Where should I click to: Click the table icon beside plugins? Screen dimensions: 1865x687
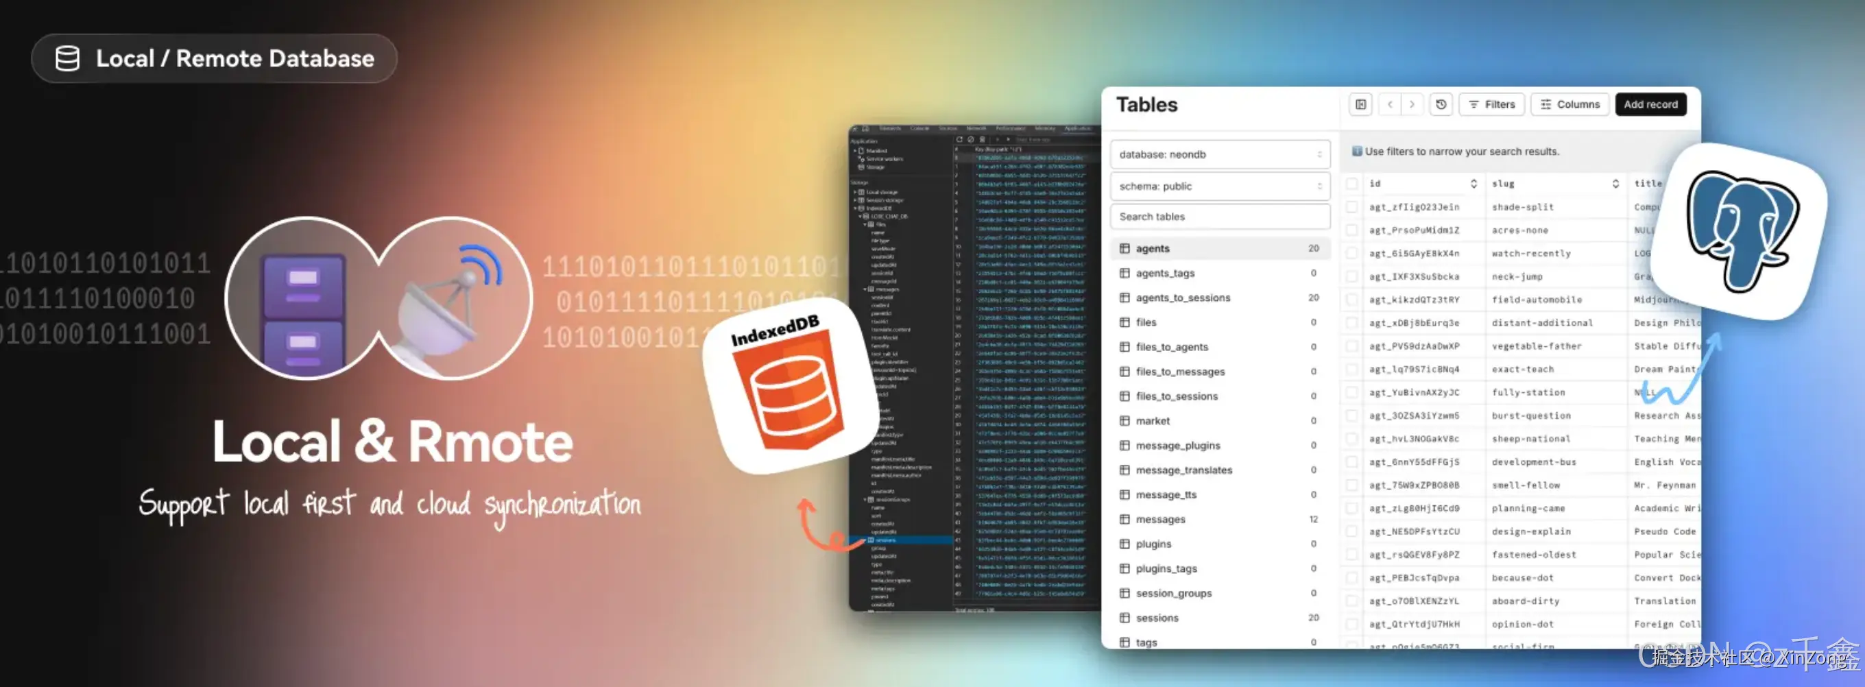tap(1124, 544)
